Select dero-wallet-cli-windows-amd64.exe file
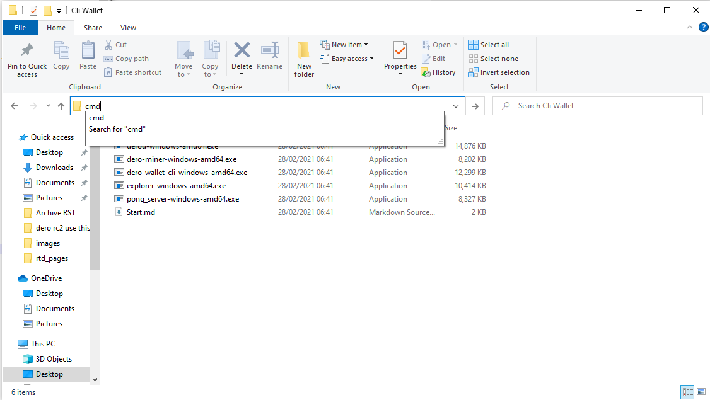 187,173
